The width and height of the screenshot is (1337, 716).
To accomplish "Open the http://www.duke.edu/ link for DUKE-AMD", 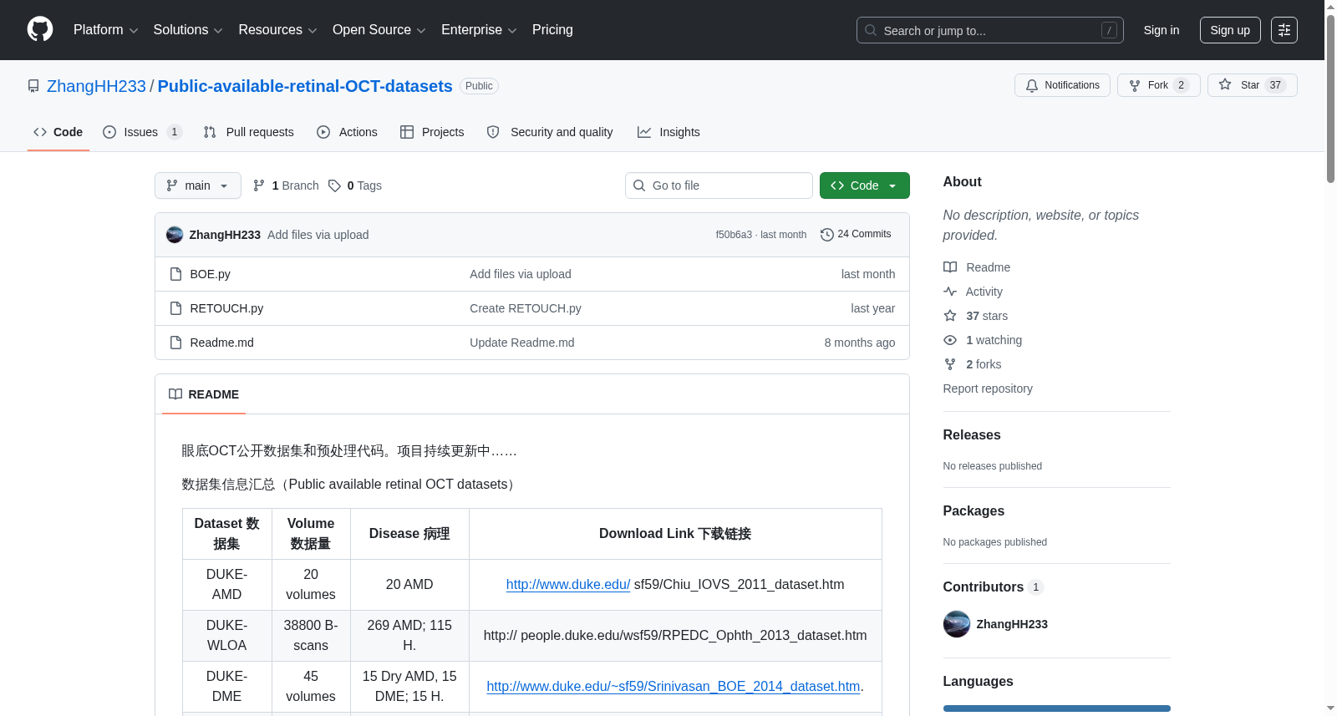I will (x=568, y=585).
